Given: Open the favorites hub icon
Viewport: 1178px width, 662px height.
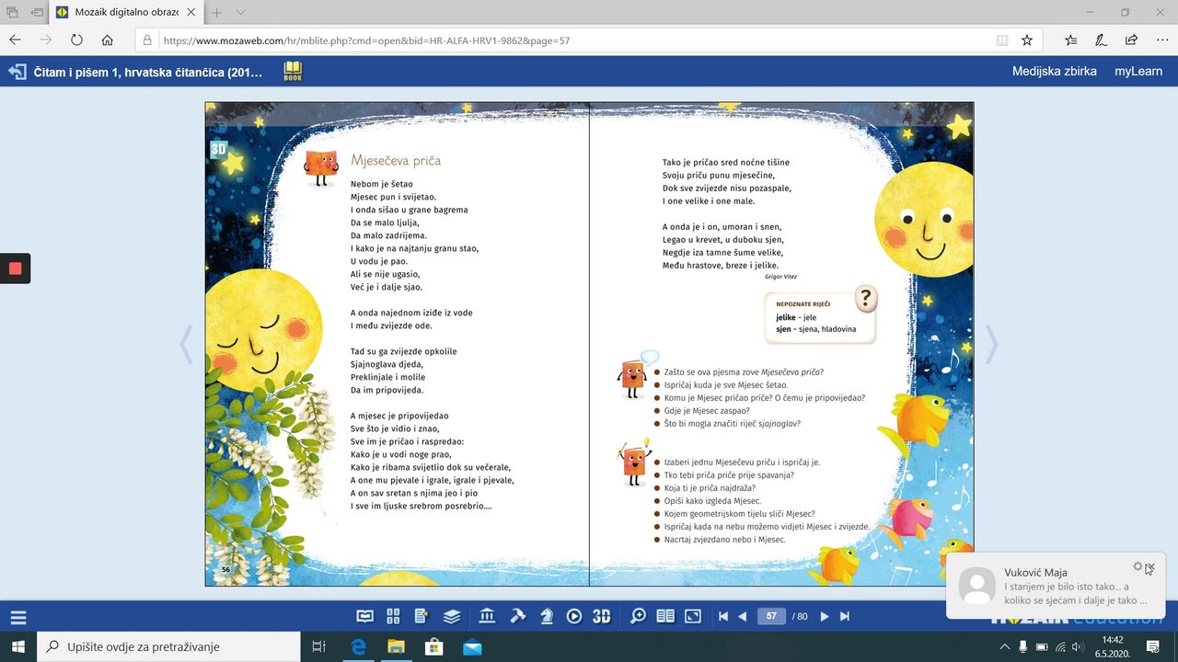Looking at the screenshot, I should (x=1070, y=40).
